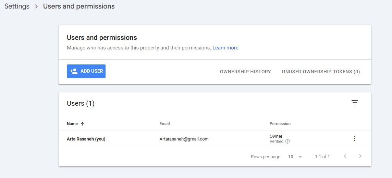Viewport: 392px width, 178px height.
Task: Toggle the Name column sort arrow
Action: tap(83, 124)
